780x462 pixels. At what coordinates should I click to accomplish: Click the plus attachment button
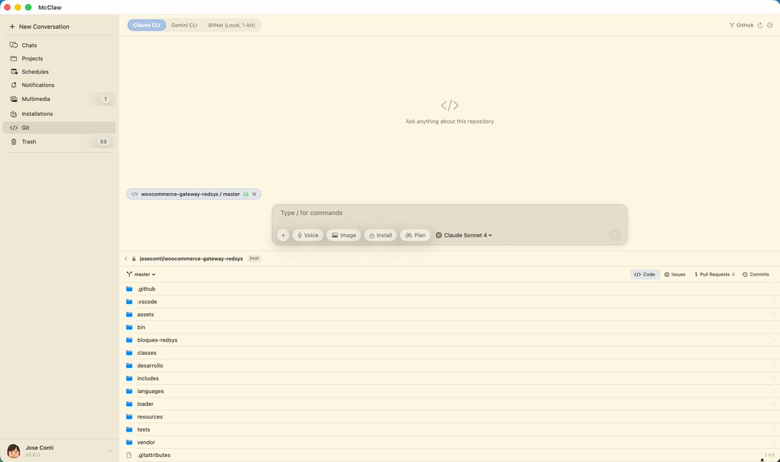click(x=283, y=235)
